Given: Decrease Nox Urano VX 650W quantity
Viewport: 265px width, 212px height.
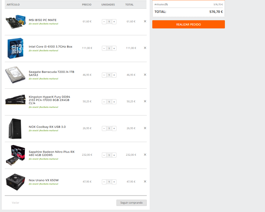Looking at the screenshot, I should tap(104, 182).
